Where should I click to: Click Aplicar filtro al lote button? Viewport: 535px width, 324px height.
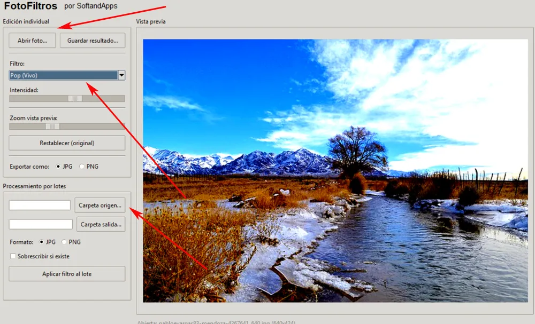click(x=67, y=274)
